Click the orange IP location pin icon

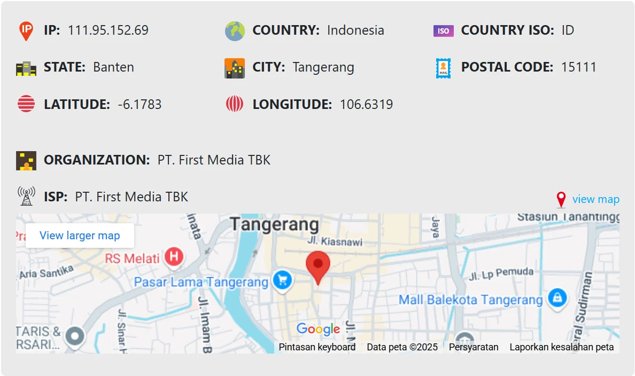click(x=26, y=31)
